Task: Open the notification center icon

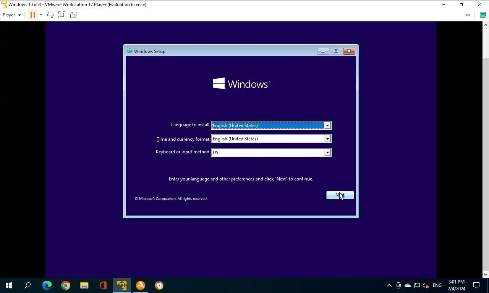Action: coord(476,285)
